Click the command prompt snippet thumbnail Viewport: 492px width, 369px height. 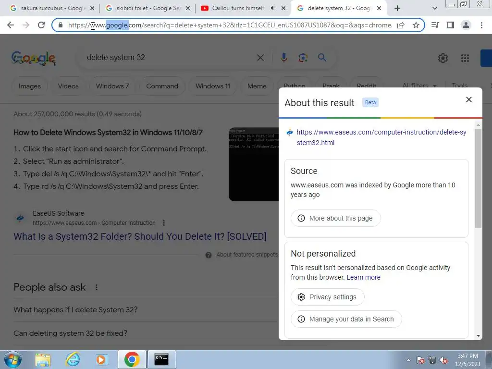(254, 164)
